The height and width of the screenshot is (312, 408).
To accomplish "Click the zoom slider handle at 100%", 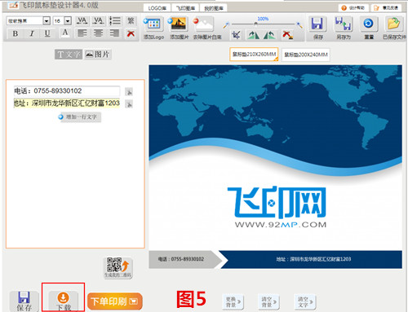I will click(x=255, y=24).
